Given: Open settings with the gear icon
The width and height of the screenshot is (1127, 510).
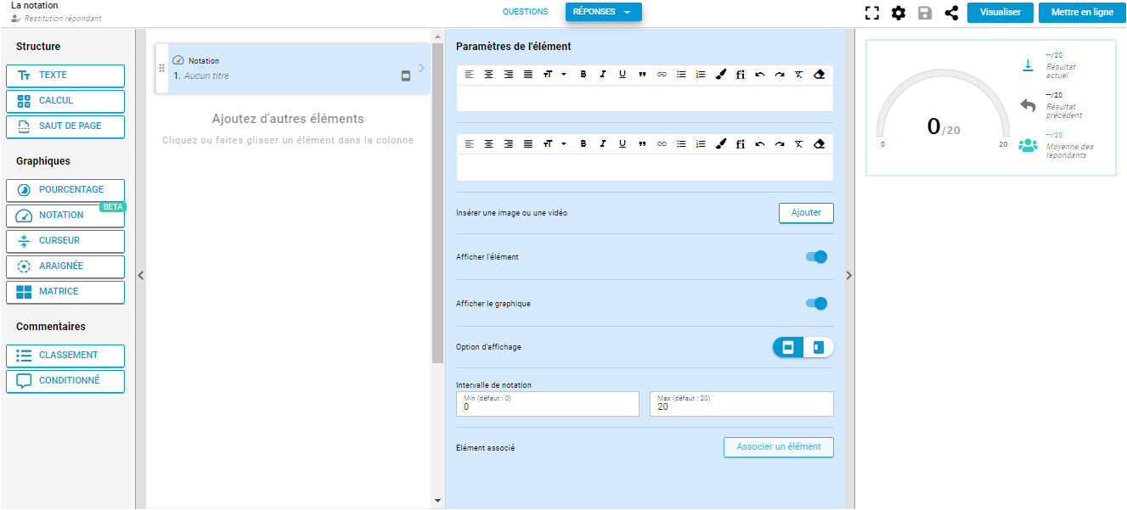Looking at the screenshot, I should click(x=899, y=13).
